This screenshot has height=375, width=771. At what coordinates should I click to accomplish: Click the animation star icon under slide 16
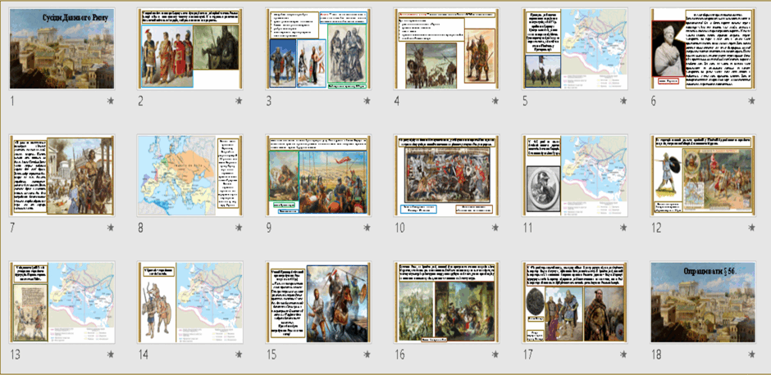tap(495, 355)
